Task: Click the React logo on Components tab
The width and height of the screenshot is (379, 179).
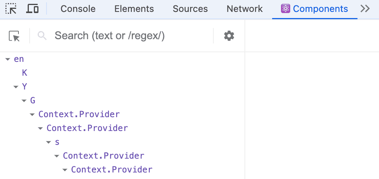Action: (286, 9)
